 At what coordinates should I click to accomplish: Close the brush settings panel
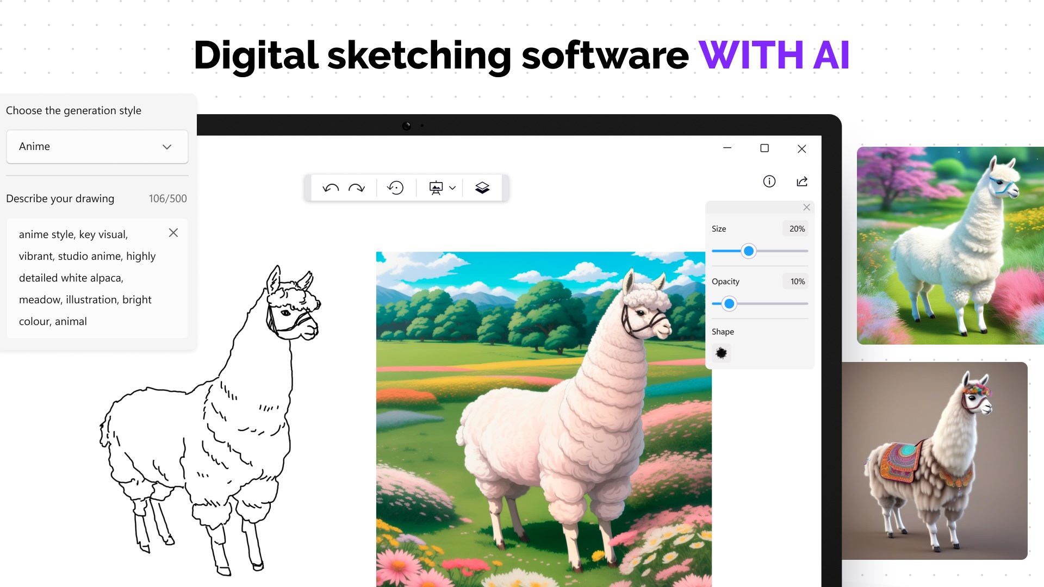(806, 207)
